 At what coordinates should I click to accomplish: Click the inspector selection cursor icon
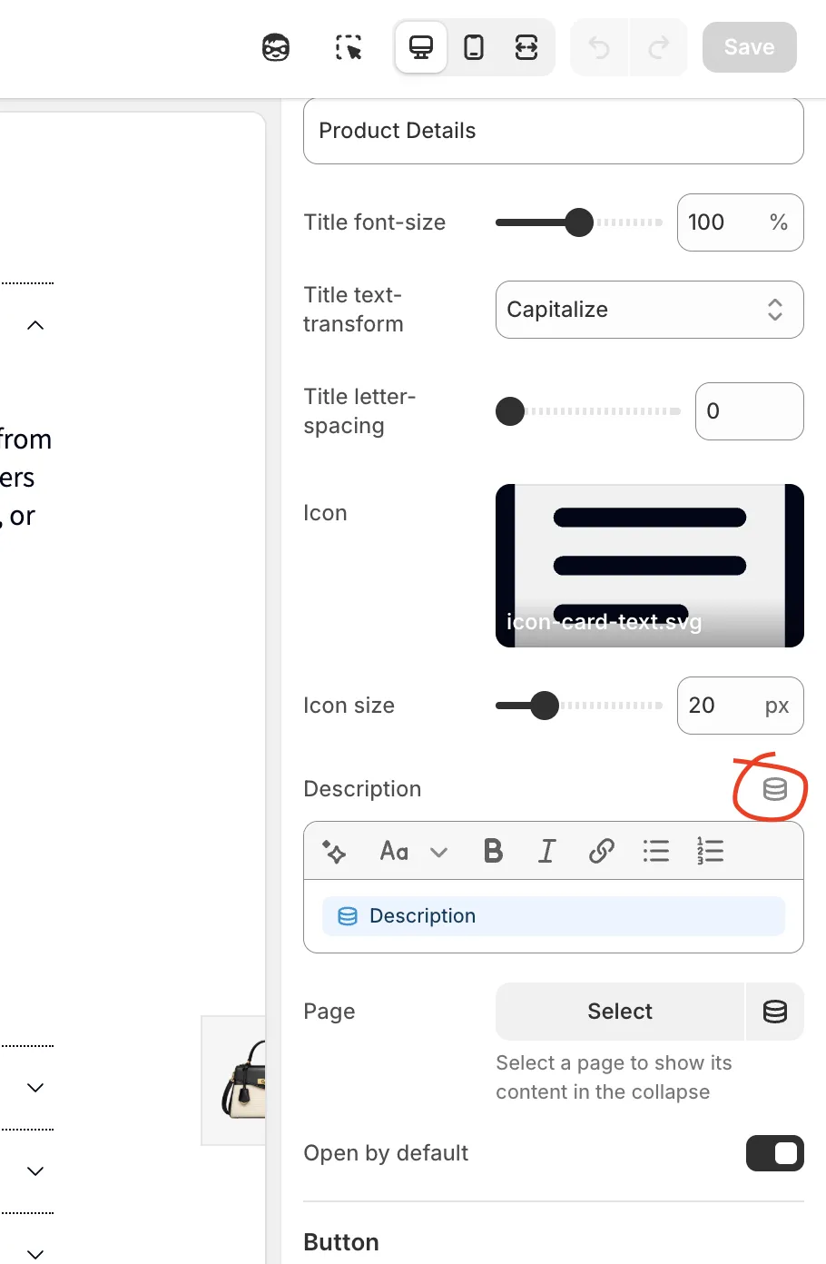(349, 47)
